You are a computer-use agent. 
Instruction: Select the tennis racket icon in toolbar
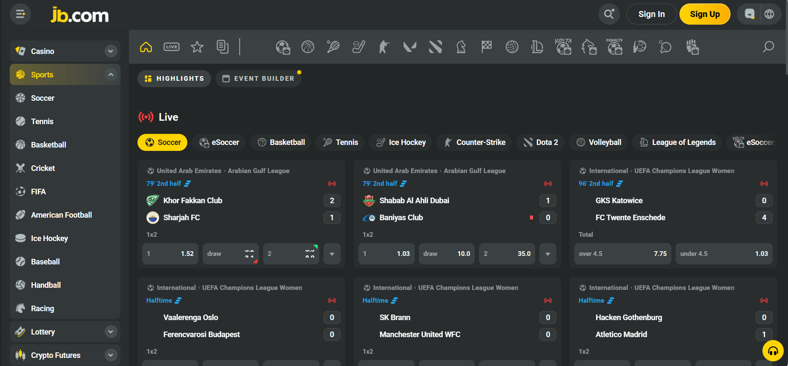333,47
